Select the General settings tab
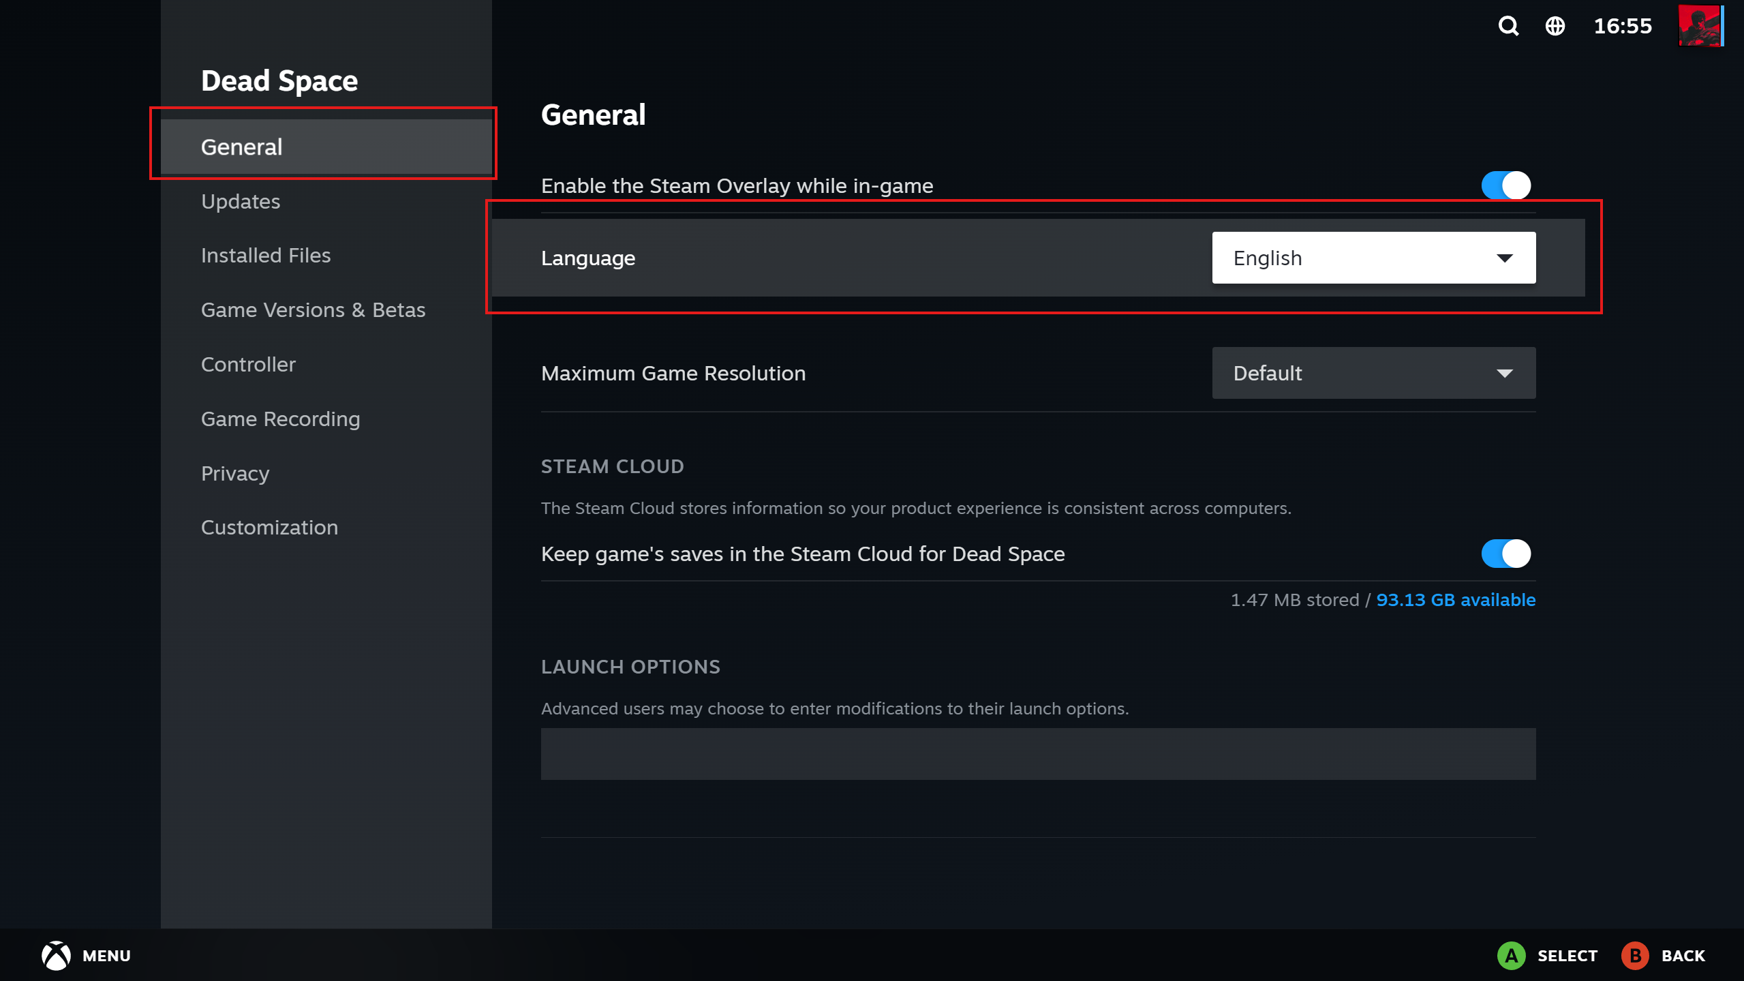This screenshot has width=1744, height=981. tap(326, 147)
